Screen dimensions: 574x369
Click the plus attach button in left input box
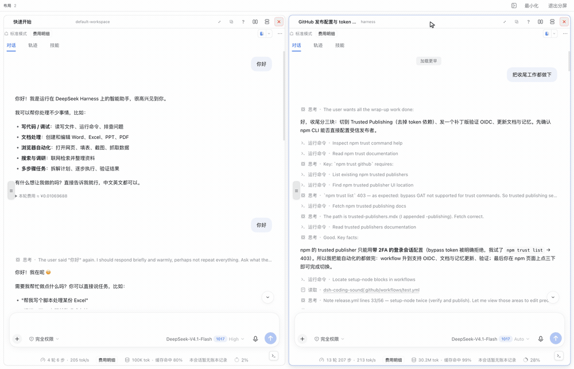coord(17,339)
